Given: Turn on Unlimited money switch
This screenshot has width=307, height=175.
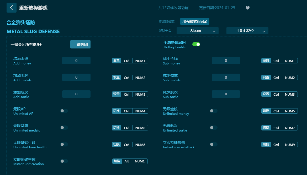Looking at the screenshot, I should (x=214, y=111).
